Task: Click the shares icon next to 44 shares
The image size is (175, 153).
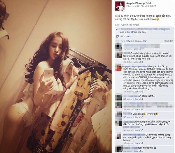Action: pos(118,37)
